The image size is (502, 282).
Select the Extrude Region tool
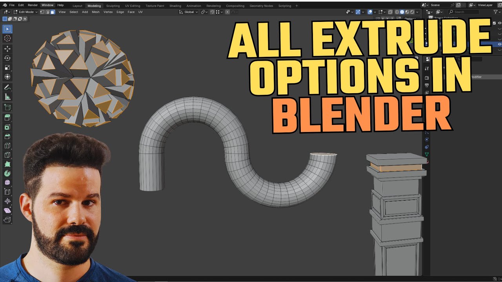pos(7,117)
